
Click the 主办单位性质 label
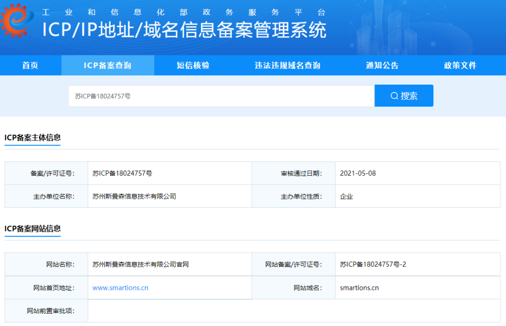point(301,196)
